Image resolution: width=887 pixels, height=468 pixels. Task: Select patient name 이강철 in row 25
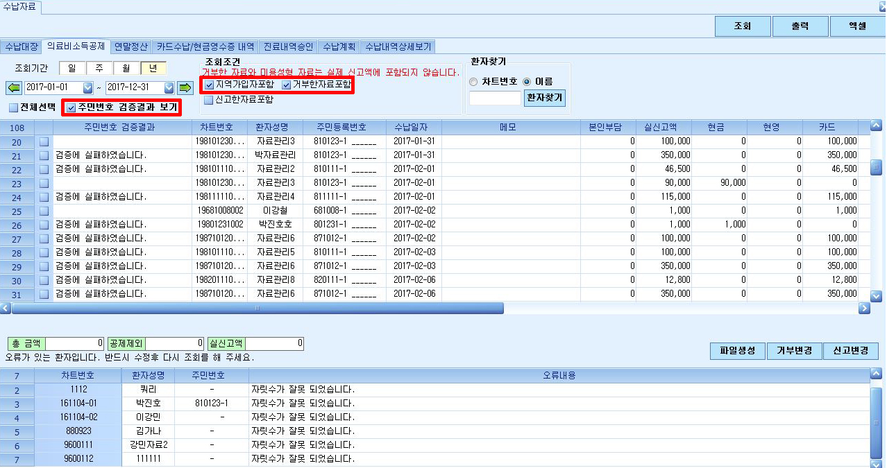[276, 211]
